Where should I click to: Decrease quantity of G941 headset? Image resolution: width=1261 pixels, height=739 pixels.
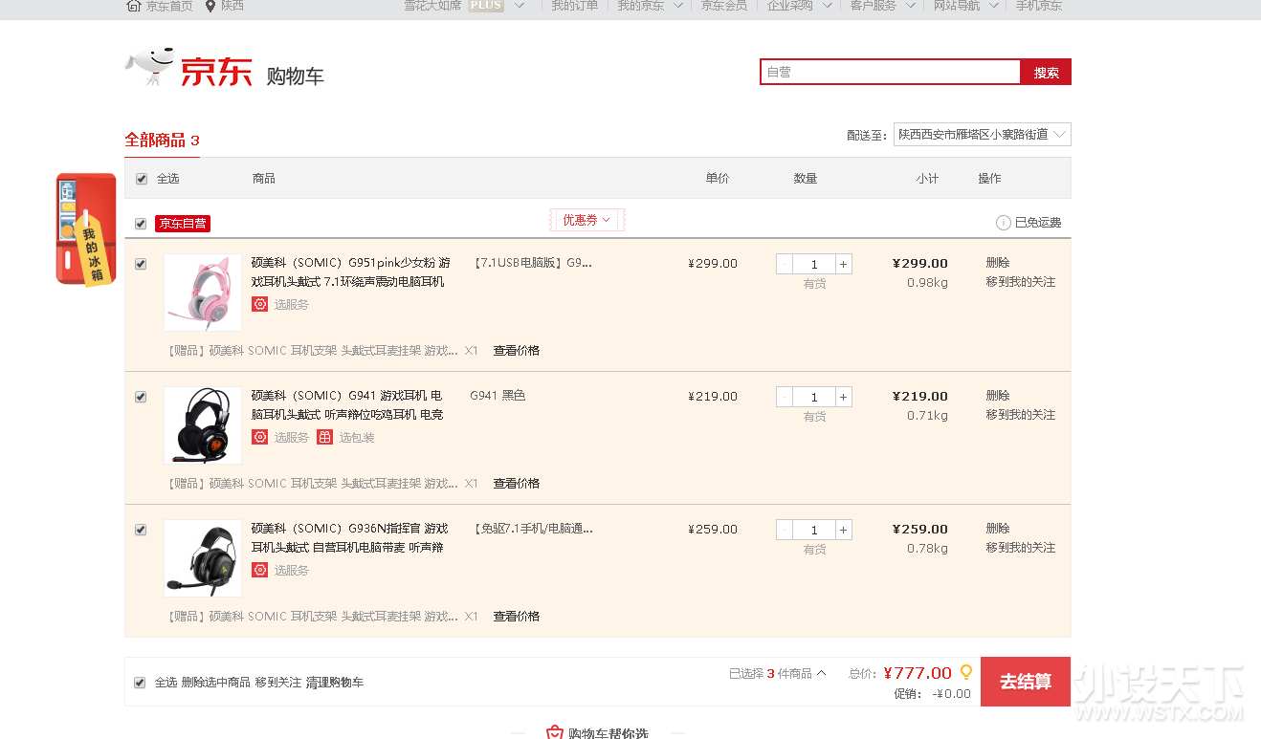coord(785,397)
